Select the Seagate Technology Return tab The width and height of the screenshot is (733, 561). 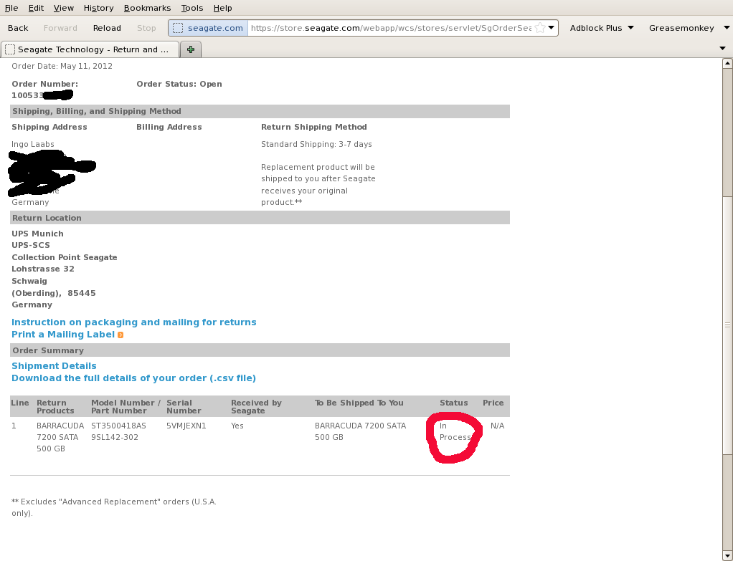pos(90,49)
